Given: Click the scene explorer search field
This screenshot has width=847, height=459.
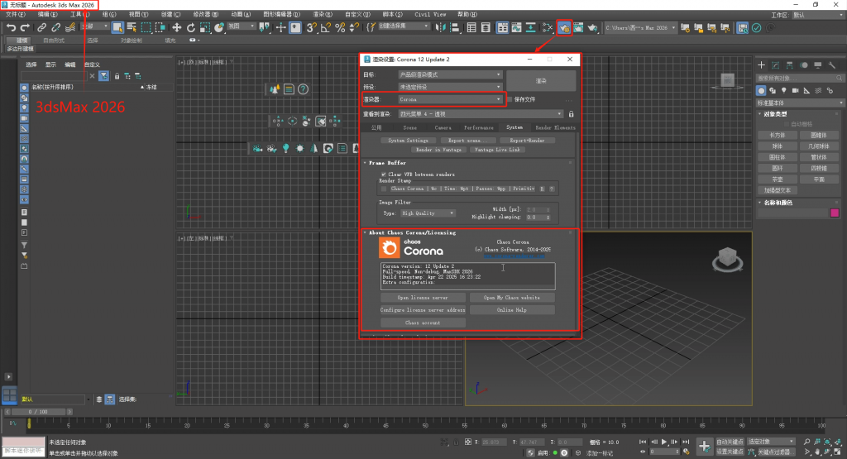Looking at the screenshot, I should [x=53, y=76].
